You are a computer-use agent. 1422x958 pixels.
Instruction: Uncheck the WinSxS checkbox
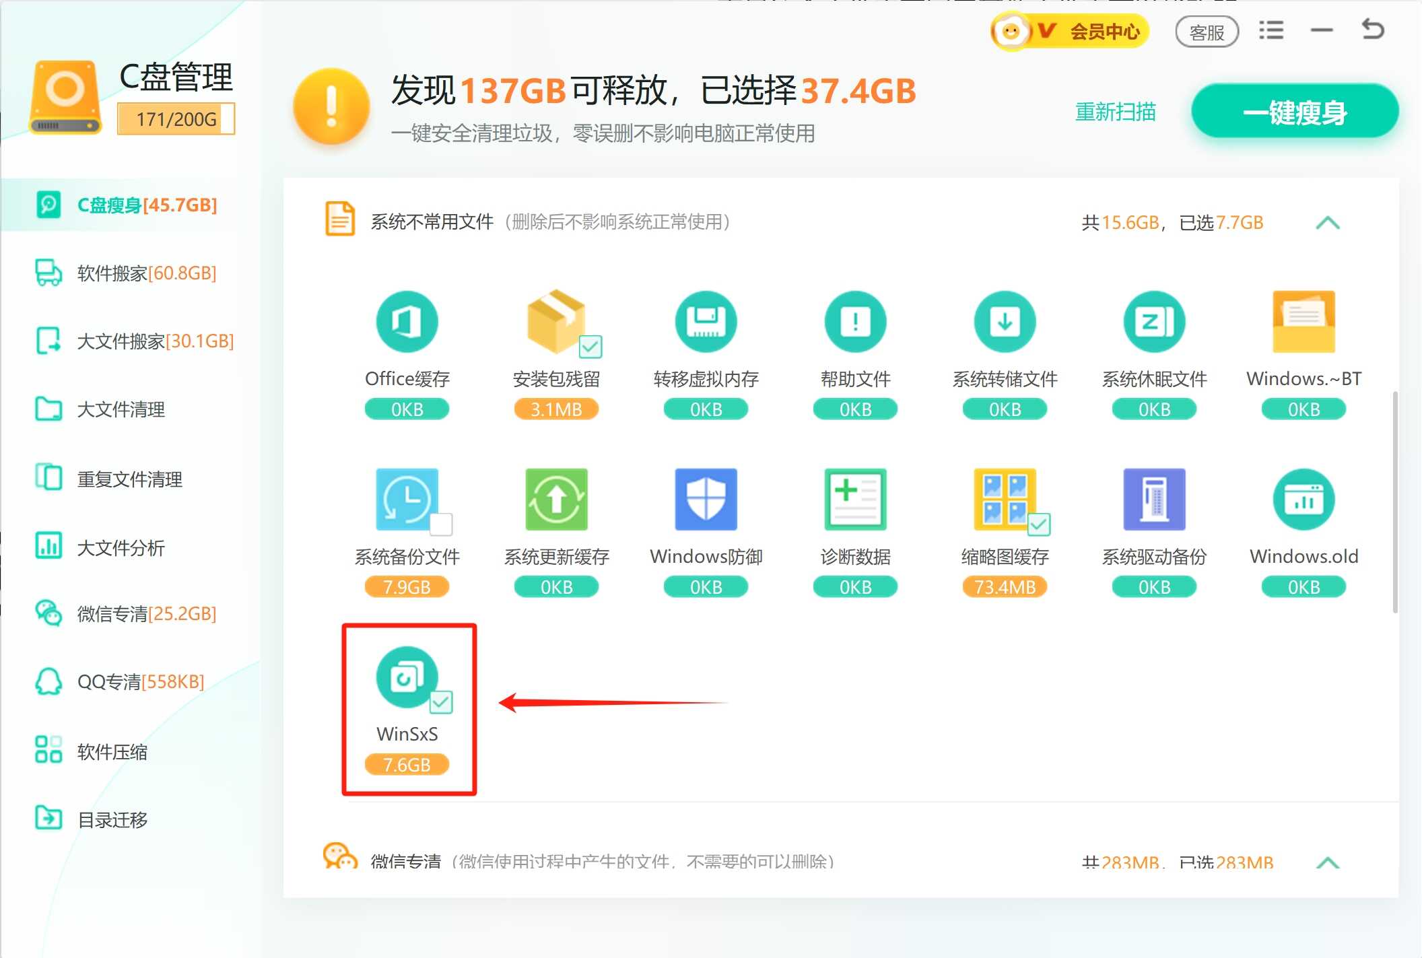pyautogui.click(x=441, y=702)
